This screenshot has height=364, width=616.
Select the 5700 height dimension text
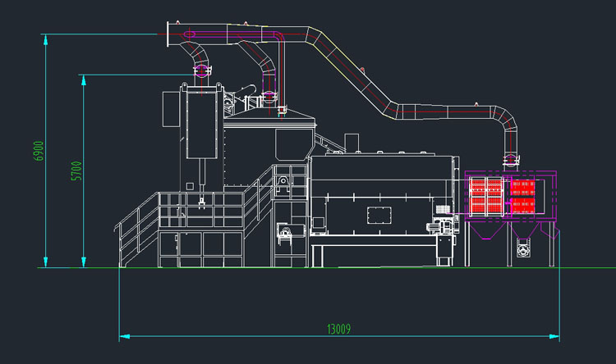76,171
